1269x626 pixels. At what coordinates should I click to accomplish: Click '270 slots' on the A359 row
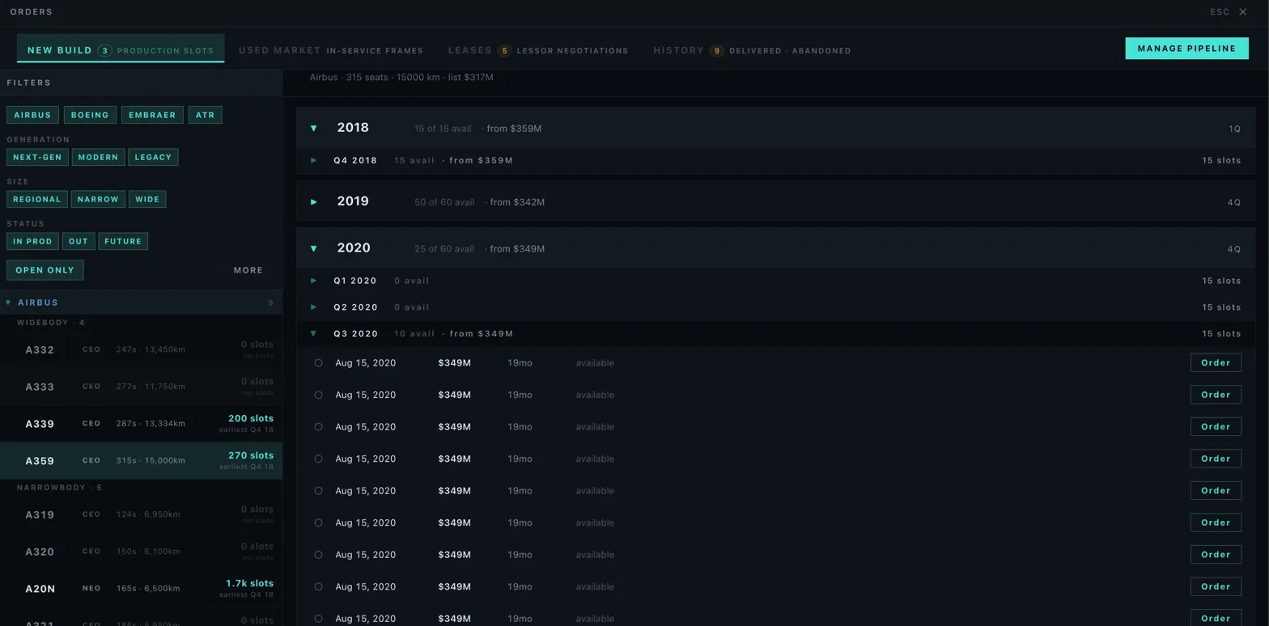(251, 455)
